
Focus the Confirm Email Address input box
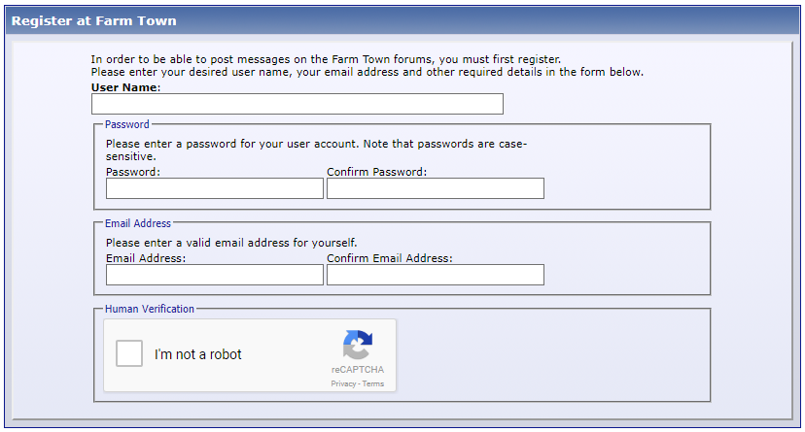point(436,275)
